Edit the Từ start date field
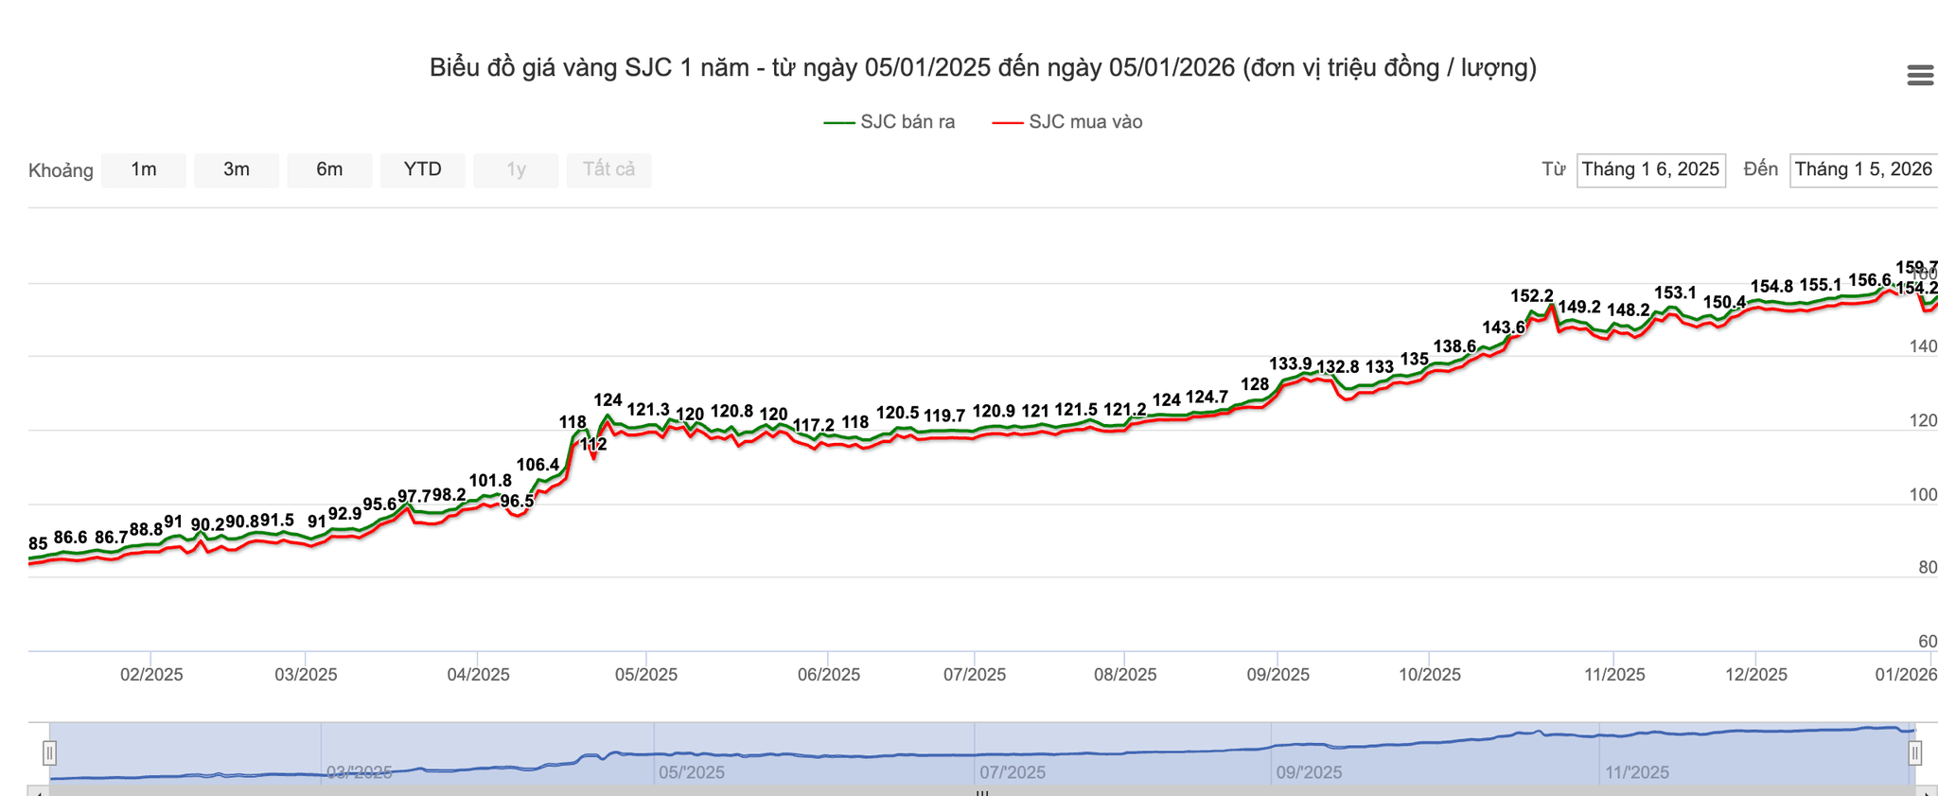 point(1650,170)
